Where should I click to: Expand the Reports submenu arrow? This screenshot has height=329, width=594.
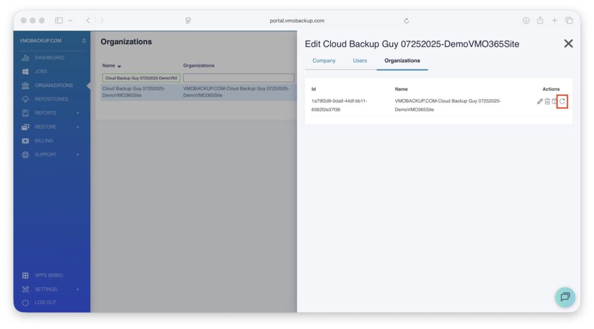(x=78, y=113)
